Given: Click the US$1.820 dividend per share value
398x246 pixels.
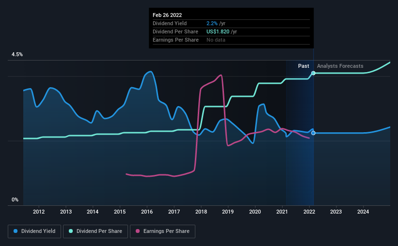Looking at the screenshot, I should [218, 31].
